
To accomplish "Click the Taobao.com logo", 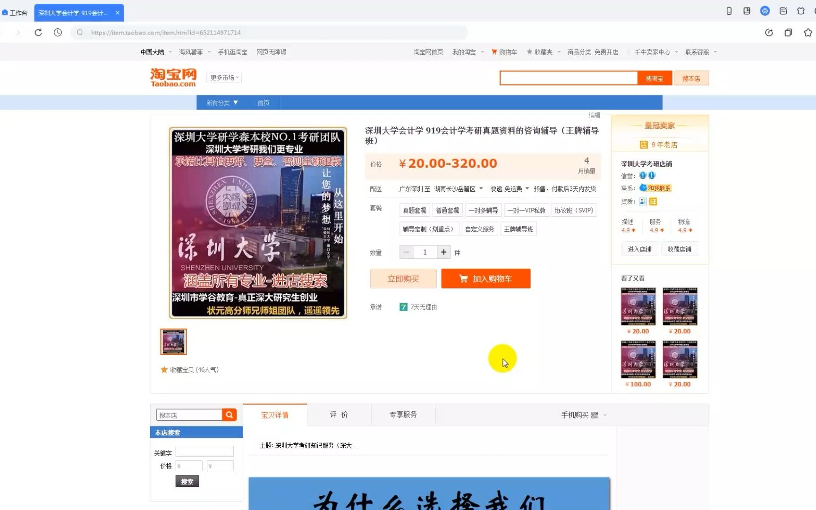I will click(173, 77).
